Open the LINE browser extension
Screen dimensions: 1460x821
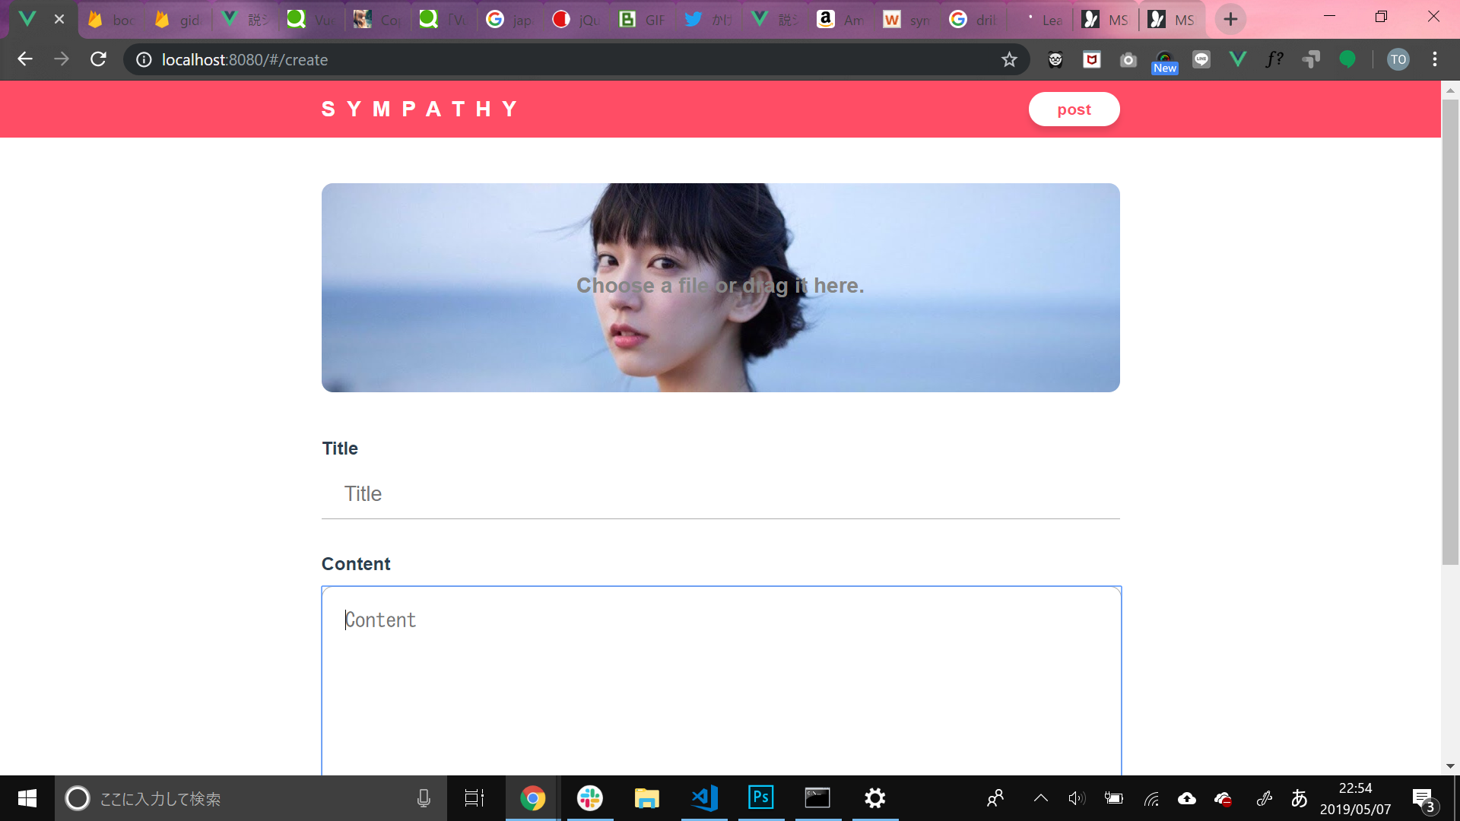[x=1201, y=59]
